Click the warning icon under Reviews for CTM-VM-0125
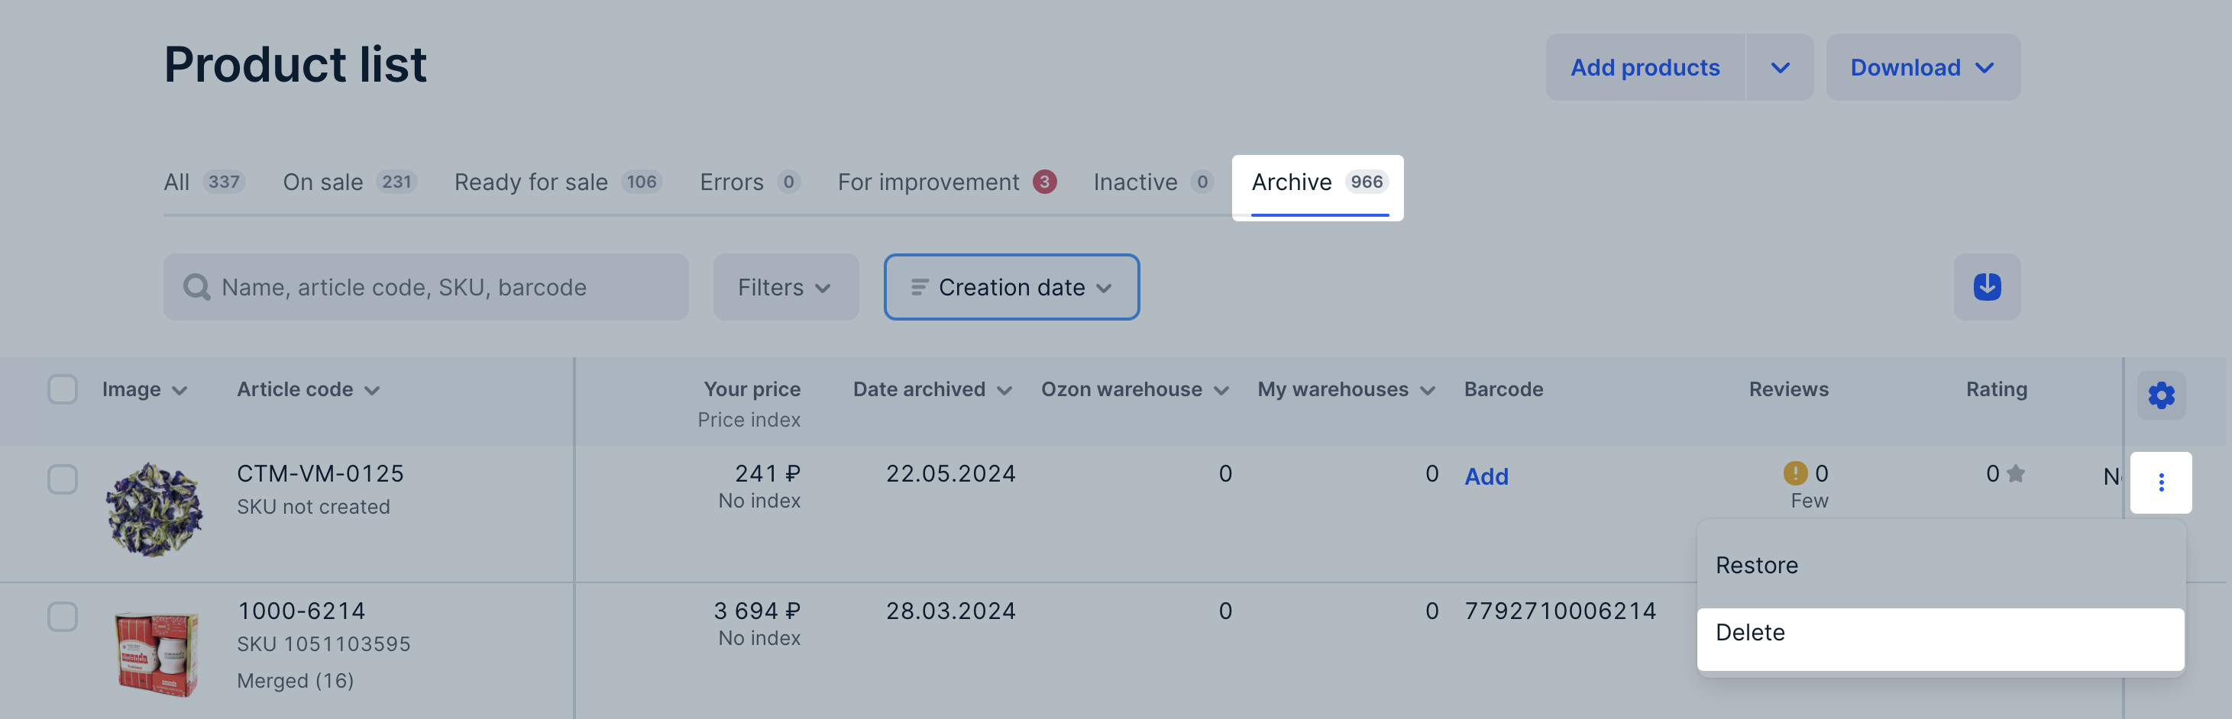Image resolution: width=2232 pixels, height=719 pixels. [x=1794, y=474]
